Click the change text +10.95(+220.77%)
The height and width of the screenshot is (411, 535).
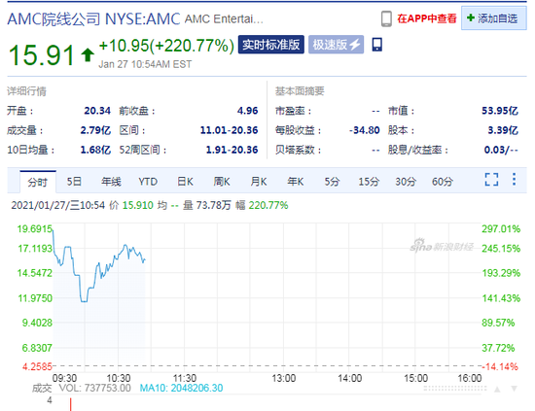pyautogui.click(x=166, y=46)
